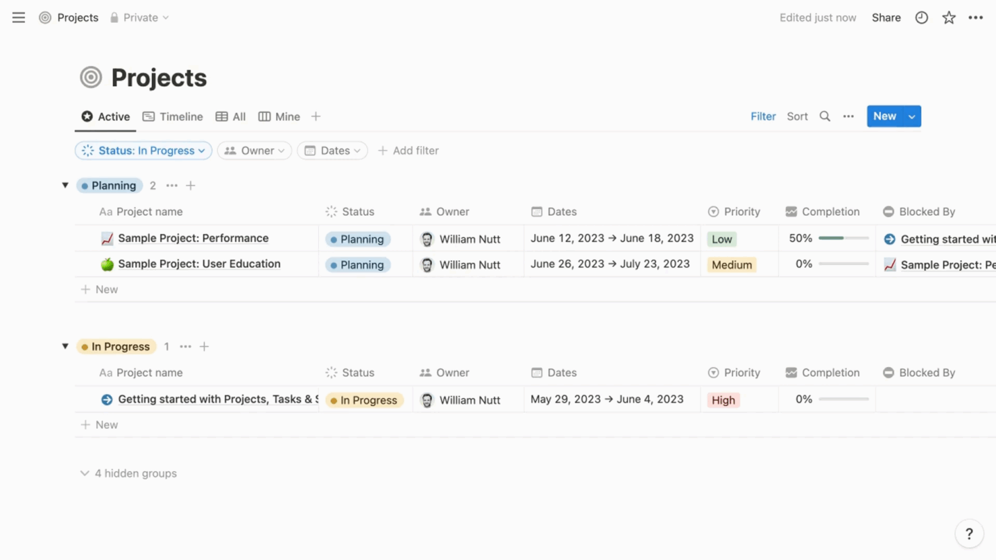
Task: Open page options via the top-right ellipsis
Action: tap(976, 17)
